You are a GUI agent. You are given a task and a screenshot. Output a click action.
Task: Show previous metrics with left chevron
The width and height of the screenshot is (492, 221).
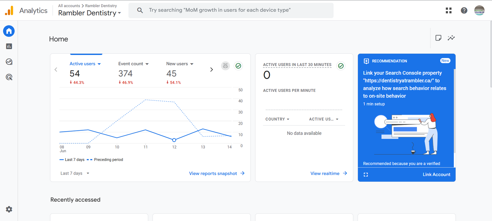click(56, 70)
